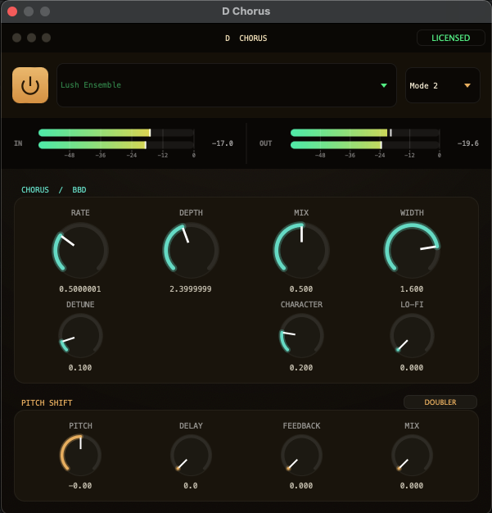Click the output level readout -19.6

pyautogui.click(x=467, y=143)
